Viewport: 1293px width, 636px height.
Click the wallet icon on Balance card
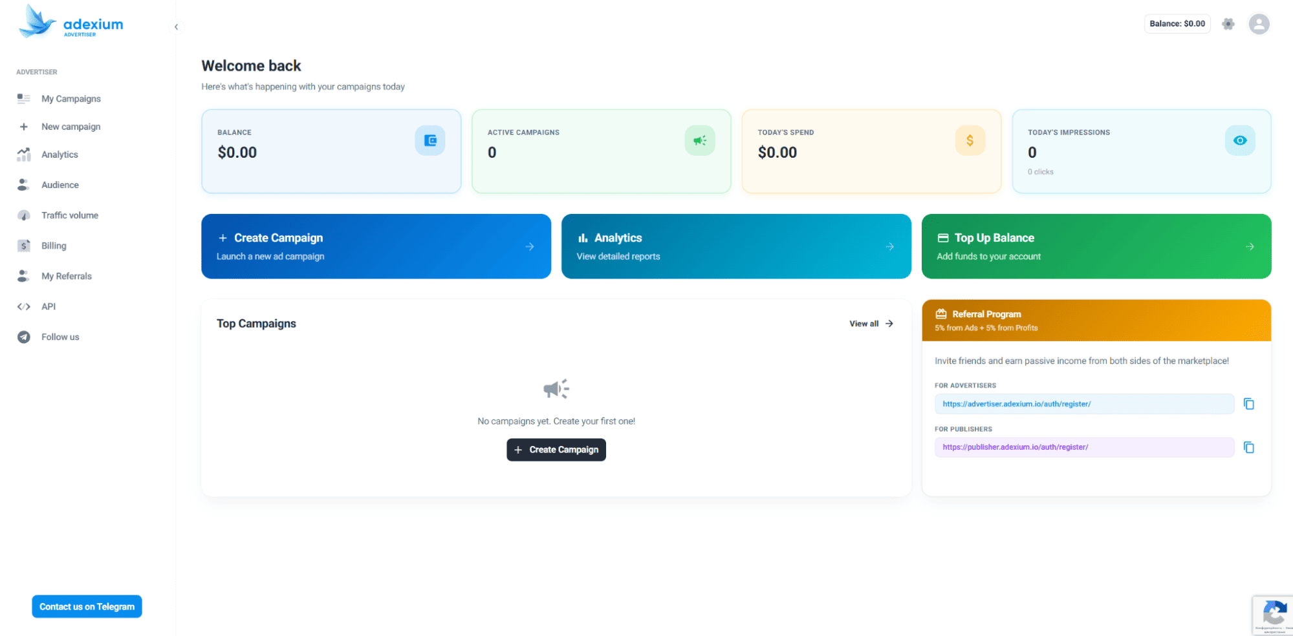point(429,140)
